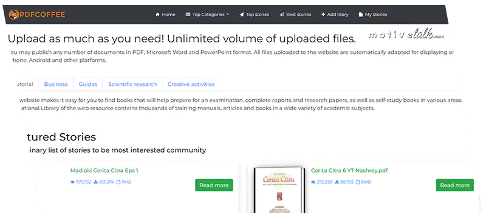This screenshot has width=486, height=218.
Task: Click the Home house icon in navbar
Action: pos(157,15)
